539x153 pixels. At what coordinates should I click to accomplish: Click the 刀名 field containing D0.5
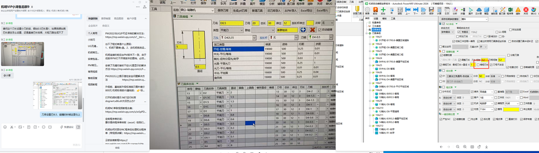point(231,23)
